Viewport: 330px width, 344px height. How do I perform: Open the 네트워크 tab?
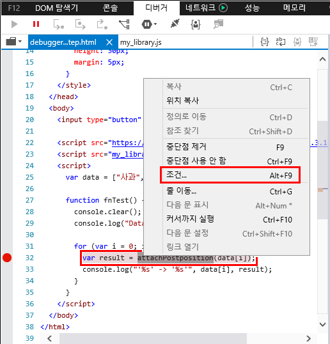[200, 8]
